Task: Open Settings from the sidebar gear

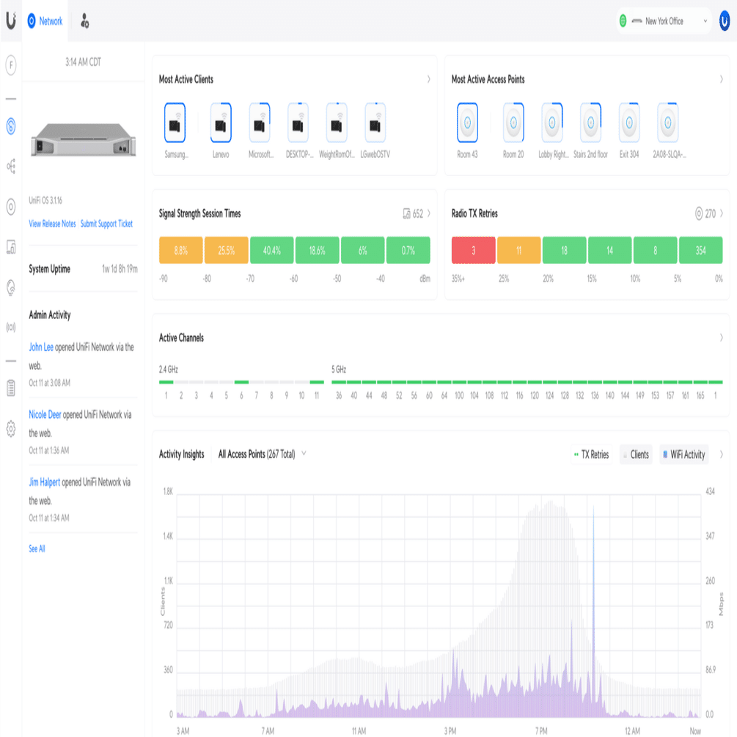Action: 10,430
